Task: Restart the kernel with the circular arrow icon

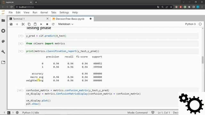Action: coord(53,24)
